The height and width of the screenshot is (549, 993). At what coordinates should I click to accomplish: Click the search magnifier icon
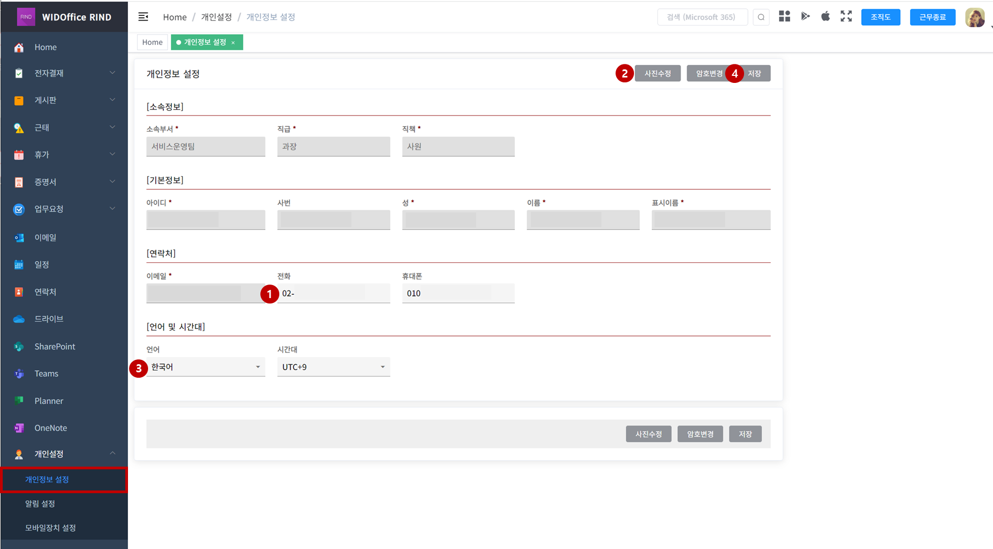click(761, 17)
